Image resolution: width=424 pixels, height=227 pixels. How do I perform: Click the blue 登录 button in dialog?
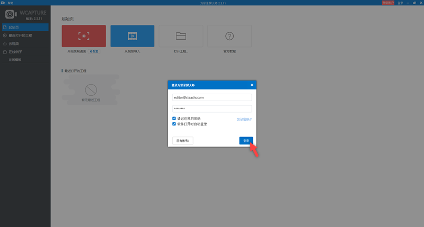(246, 141)
